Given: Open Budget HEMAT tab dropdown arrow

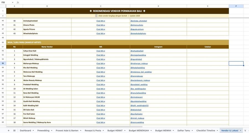Looking at the screenshot, I should click(x=125, y=131).
